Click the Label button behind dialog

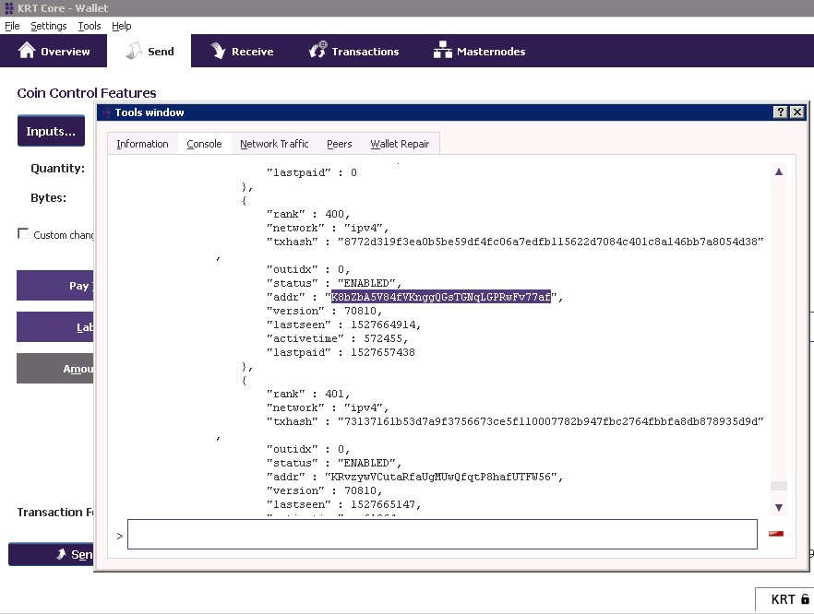[x=55, y=326]
